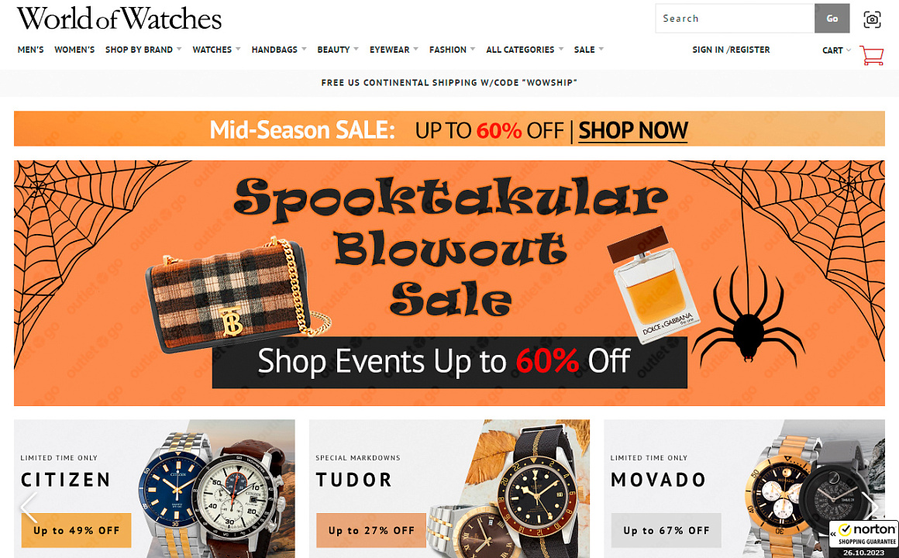Click the camera image search icon
This screenshot has width=899, height=558.
tap(871, 19)
